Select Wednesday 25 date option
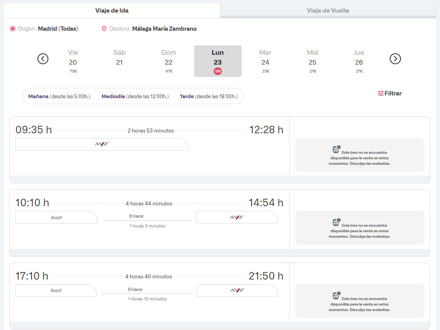This screenshot has height=330, width=440. coord(312,62)
